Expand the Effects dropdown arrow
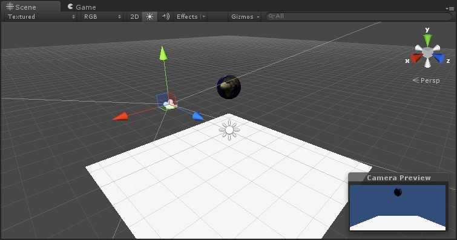457x240 pixels. tap(204, 16)
